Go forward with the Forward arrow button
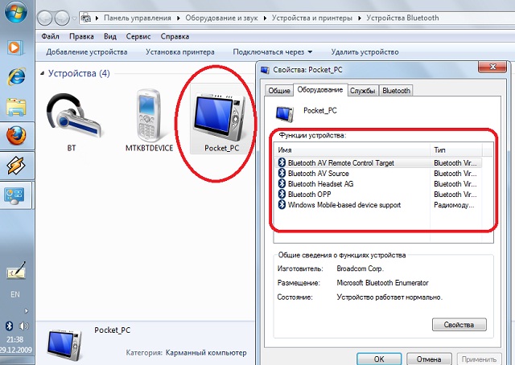This screenshot has height=365, width=515. click(x=62, y=18)
